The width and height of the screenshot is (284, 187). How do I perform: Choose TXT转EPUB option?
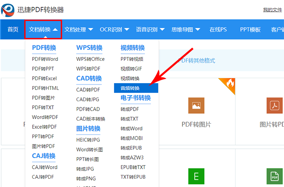(x=133, y=177)
